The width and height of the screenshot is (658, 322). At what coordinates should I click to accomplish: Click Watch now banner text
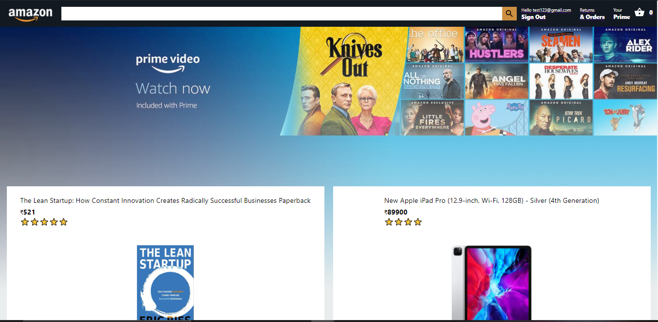point(173,89)
